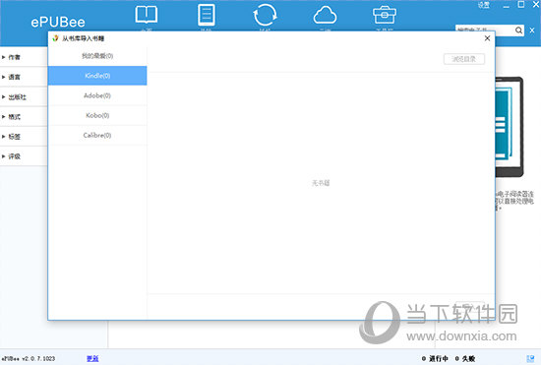The width and height of the screenshot is (541, 365).
Task: Click the 失败 failed status text
Action: click(x=468, y=359)
